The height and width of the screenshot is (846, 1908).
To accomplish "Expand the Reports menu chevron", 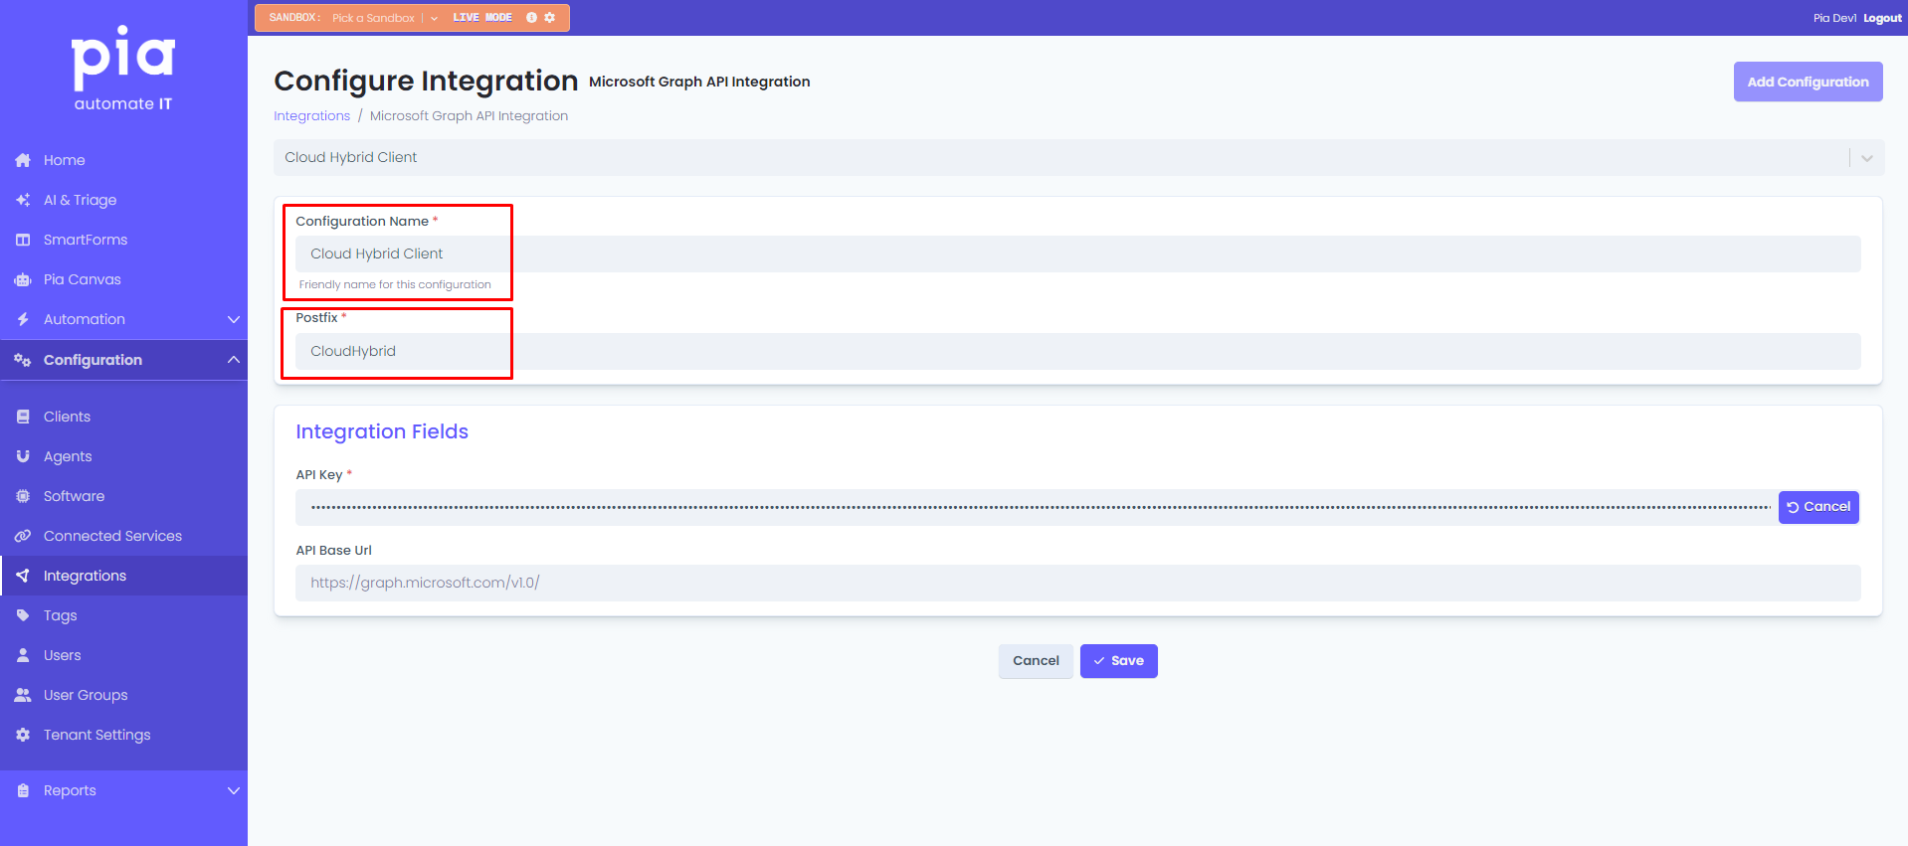I will (234, 790).
